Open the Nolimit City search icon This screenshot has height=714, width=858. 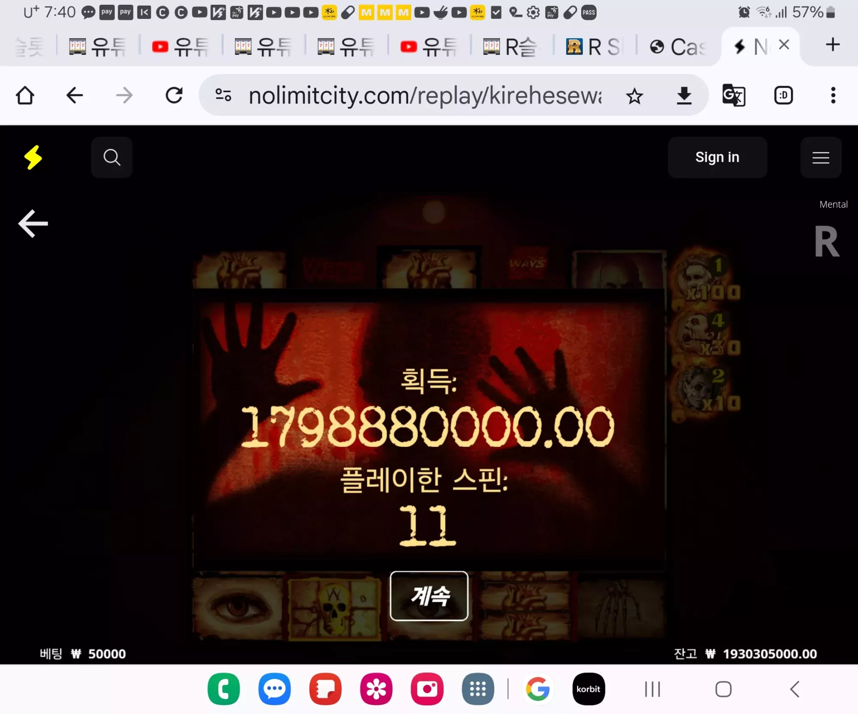click(x=112, y=157)
